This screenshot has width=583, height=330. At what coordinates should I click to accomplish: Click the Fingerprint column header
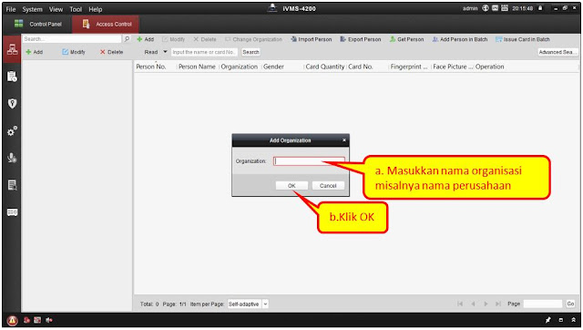point(410,67)
